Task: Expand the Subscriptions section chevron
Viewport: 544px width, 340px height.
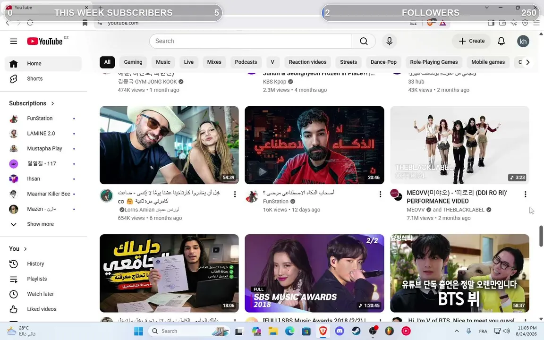Action: click(x=53, y=103)
